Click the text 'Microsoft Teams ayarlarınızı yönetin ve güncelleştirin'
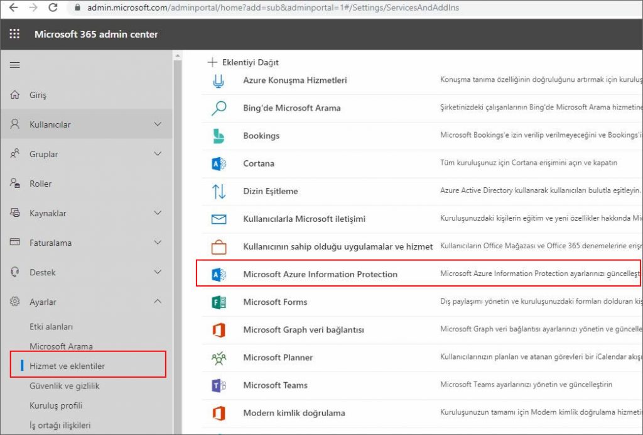643x435 pixels. point(526,385)
